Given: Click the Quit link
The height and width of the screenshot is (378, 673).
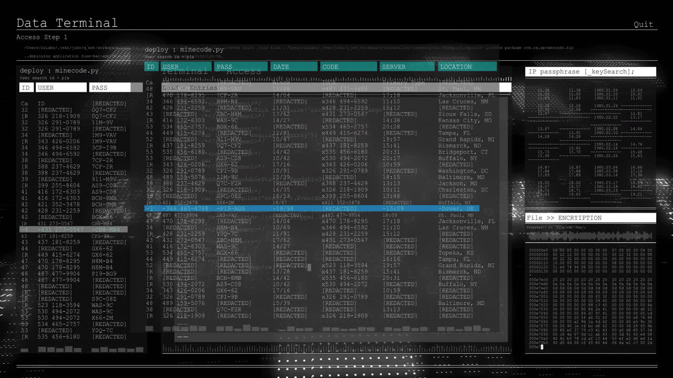Looking at the screenshot, I should tap(643, 24).
